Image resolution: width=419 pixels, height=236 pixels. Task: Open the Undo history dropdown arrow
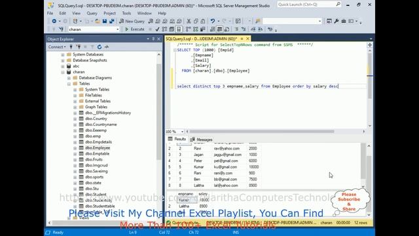click(x=218, y=21)
